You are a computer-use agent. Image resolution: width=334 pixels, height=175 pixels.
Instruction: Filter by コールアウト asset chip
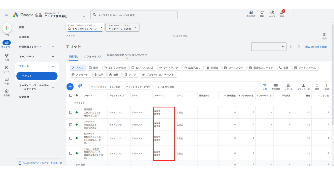coord(234,67)
